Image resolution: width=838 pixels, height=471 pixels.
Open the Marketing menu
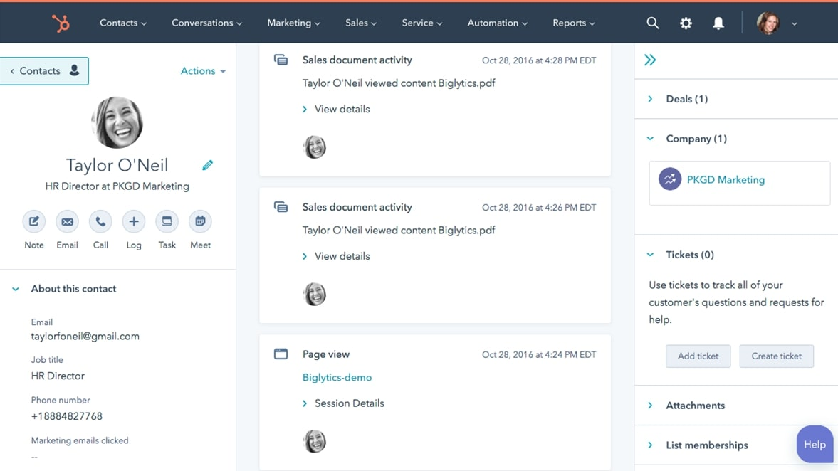293,23
